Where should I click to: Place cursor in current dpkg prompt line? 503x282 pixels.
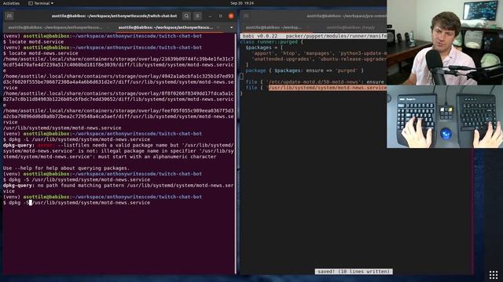point(76,203)
